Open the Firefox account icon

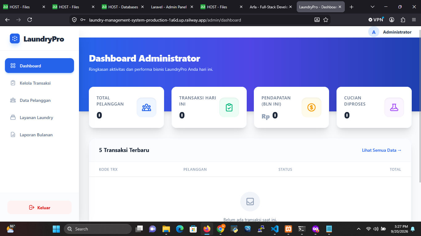392,20
